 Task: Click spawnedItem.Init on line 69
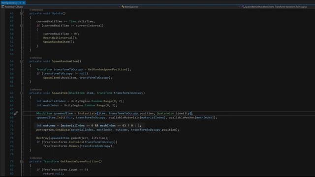[x=50, y=118]
